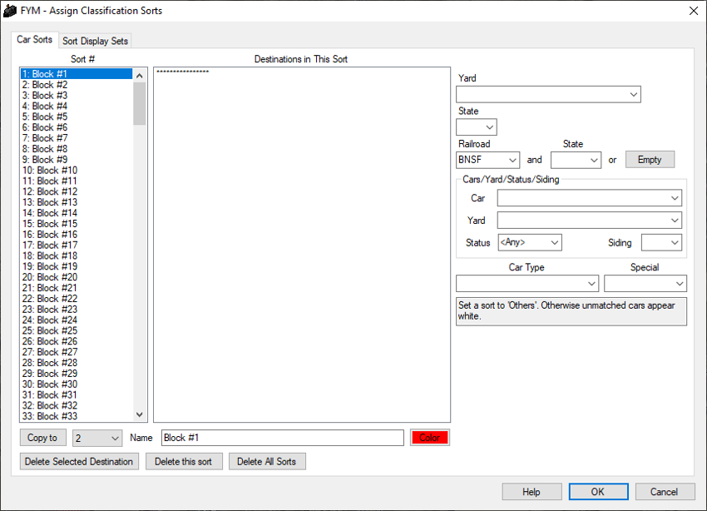Viewport: 707px width, 511px height.
Task: Select '4: Block #4' in sort list
Action: 77,106
